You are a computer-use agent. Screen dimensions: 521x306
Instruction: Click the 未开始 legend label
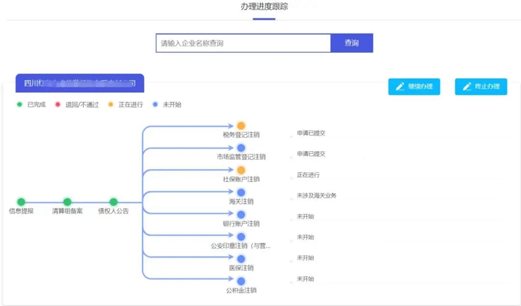(172, 104)
